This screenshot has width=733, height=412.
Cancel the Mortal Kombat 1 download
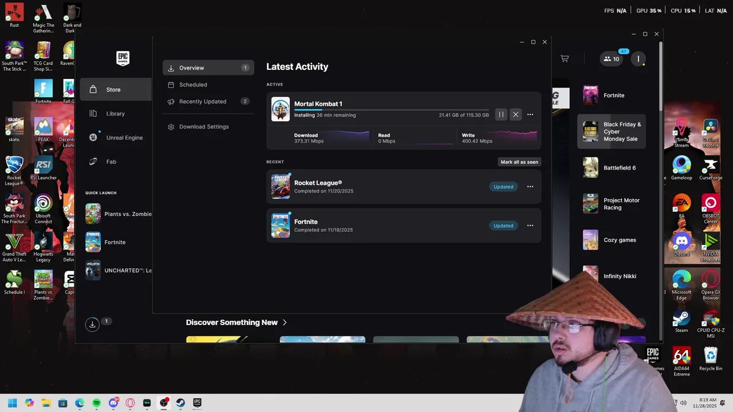[515, 114]
